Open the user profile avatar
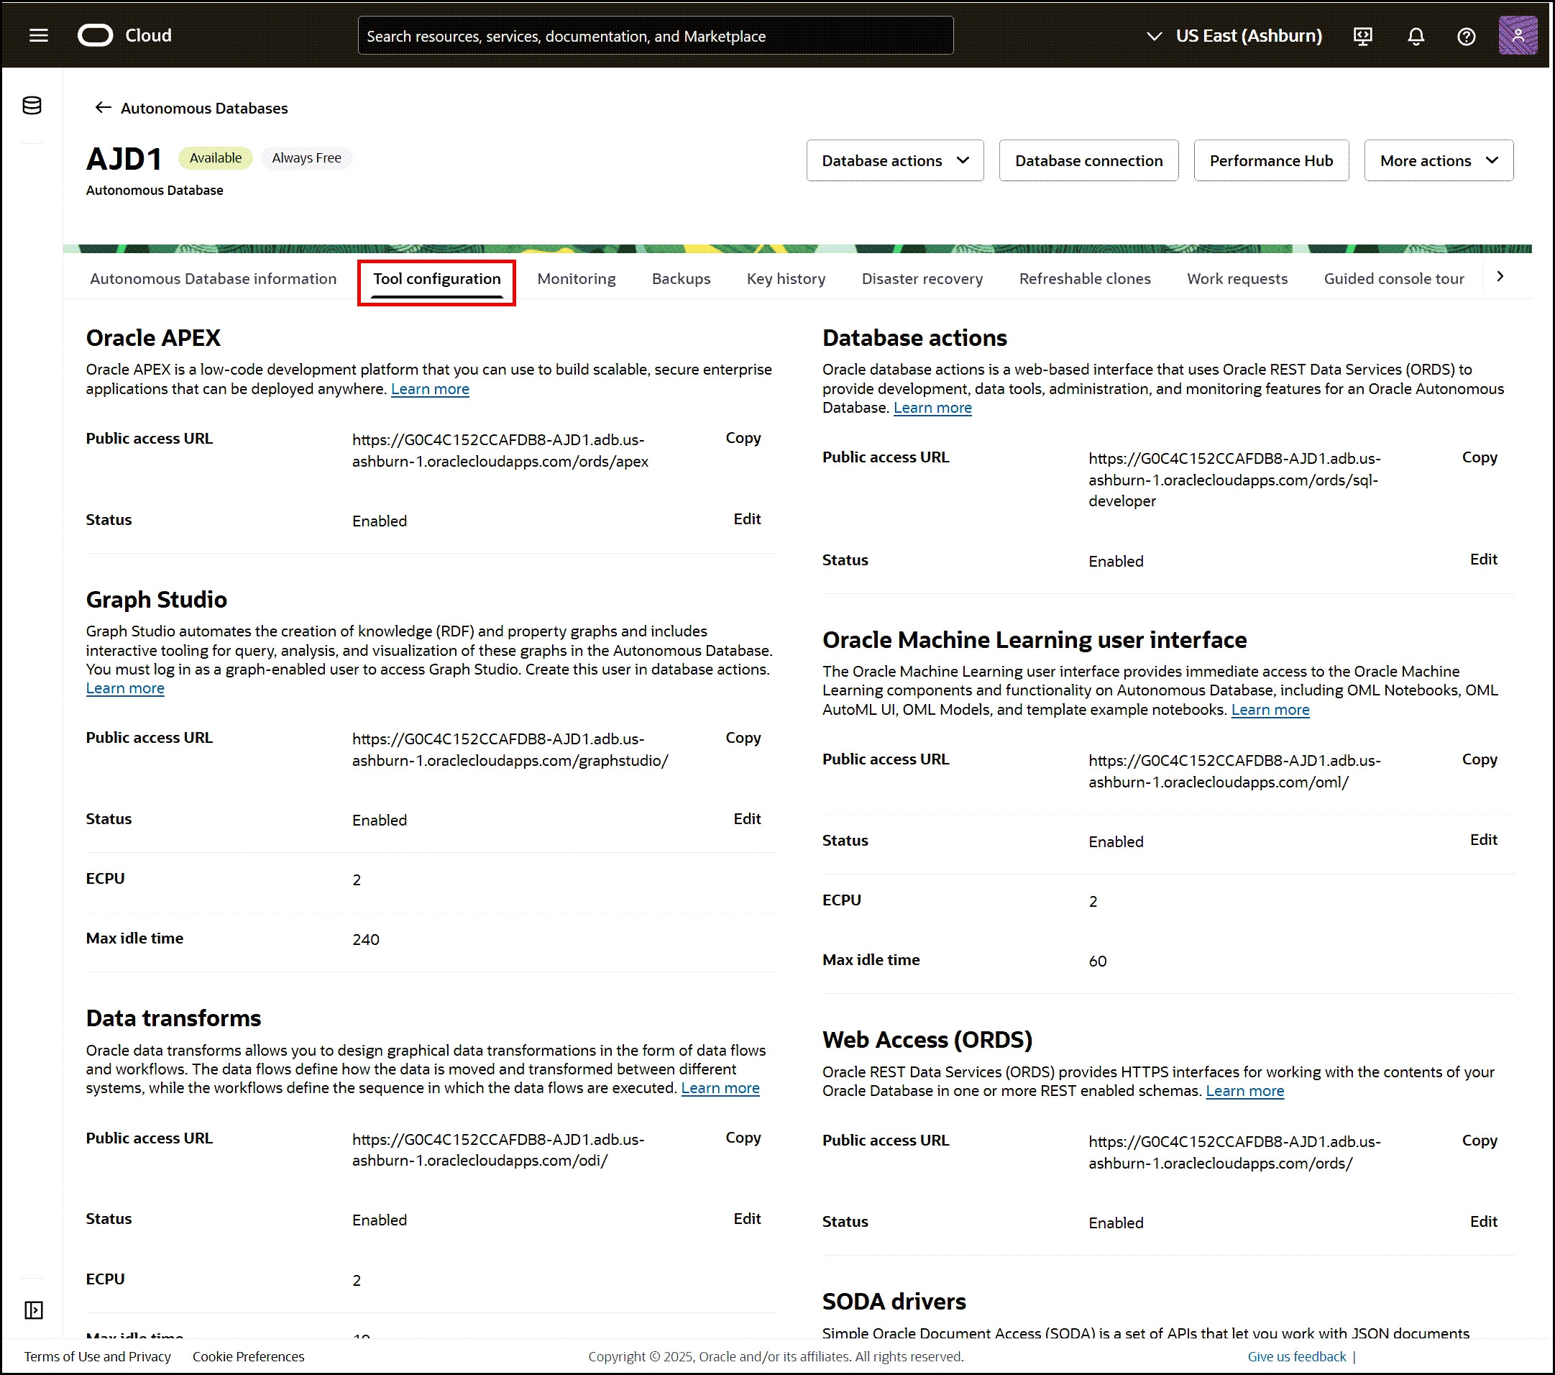Viewport: 1555px width, 1375px height. 1517,35
